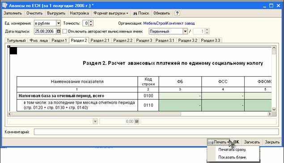
Task: Click the Очистить toolbar button
Action: 34,13
